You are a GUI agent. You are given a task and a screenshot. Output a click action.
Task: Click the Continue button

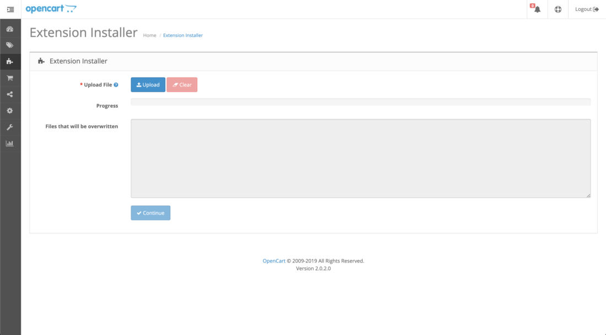(x=151, y=213)
